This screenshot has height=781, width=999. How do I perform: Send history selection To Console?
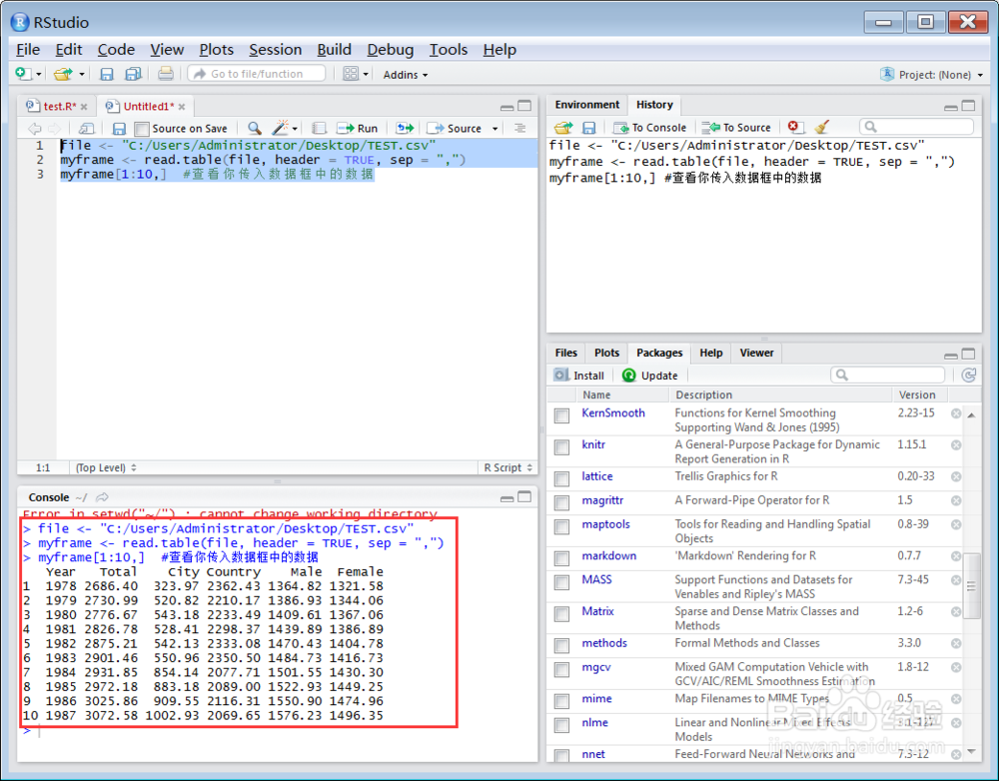tap(649, 128)
